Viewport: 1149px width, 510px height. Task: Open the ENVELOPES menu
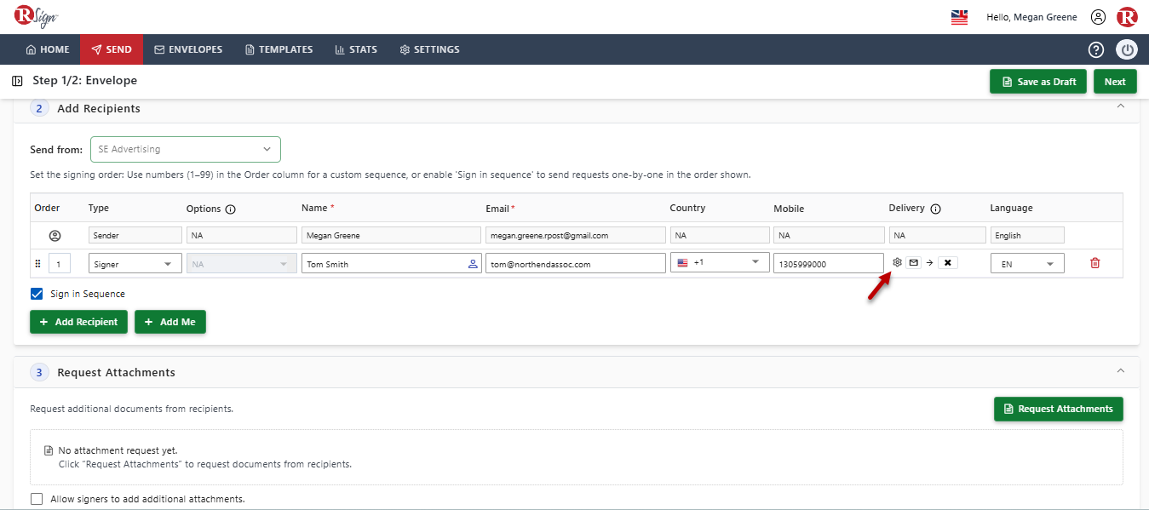(x=188, y=49)
